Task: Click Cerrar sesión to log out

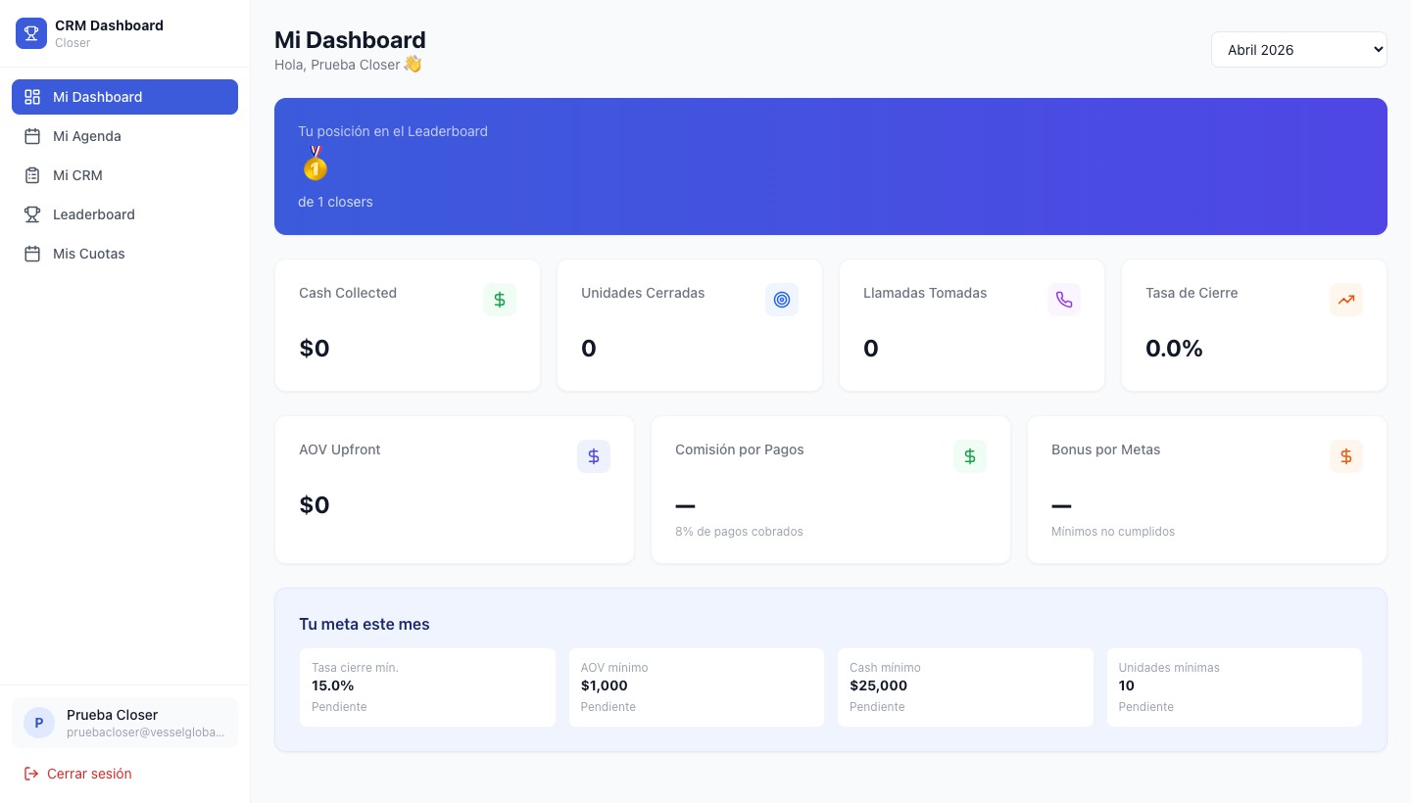Action: coord(89,774)
